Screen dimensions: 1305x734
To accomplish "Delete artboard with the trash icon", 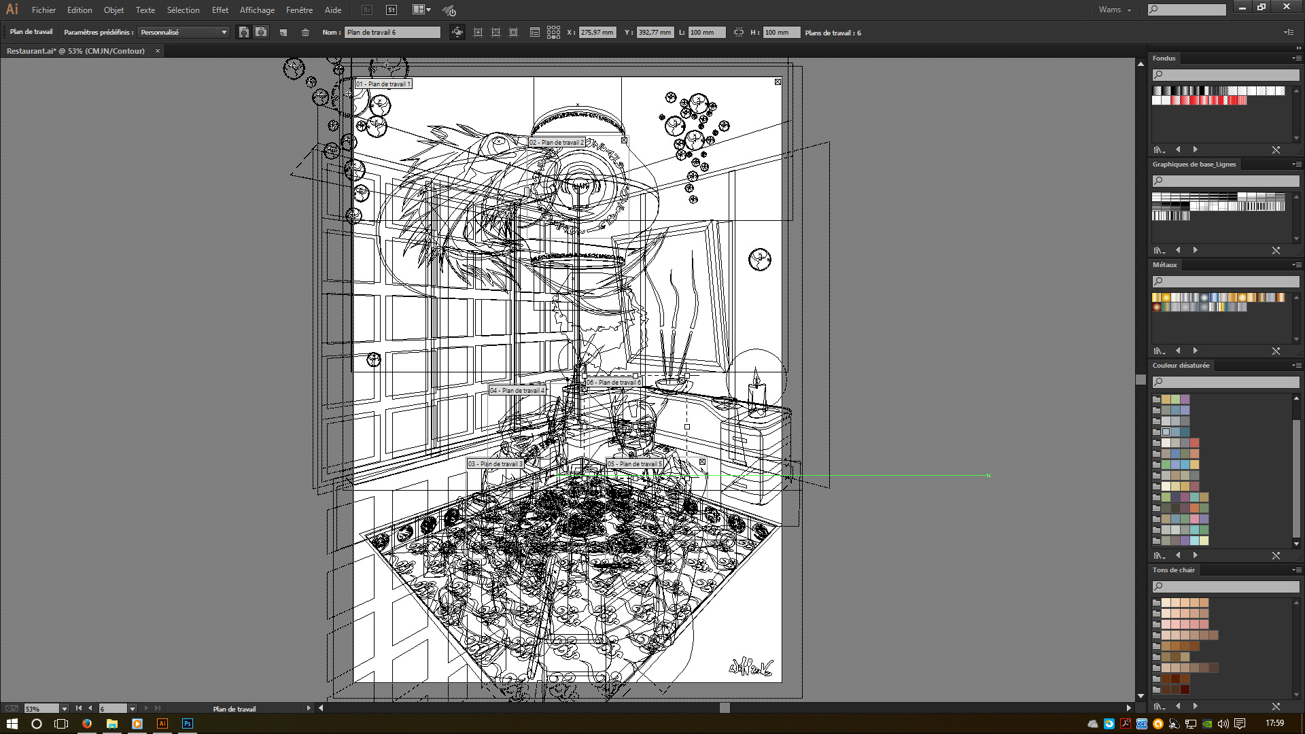I will (x=305, y=33).
